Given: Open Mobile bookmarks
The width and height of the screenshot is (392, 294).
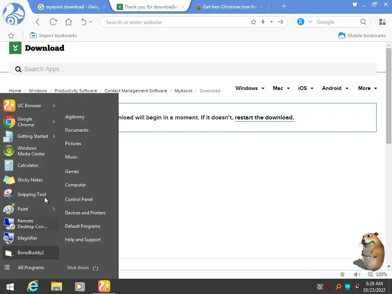Looking at the screenshot, I should click(x=362, y=36).
